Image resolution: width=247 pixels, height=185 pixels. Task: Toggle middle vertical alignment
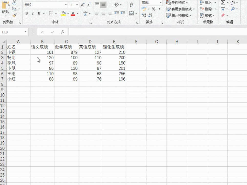coord(103,5)
